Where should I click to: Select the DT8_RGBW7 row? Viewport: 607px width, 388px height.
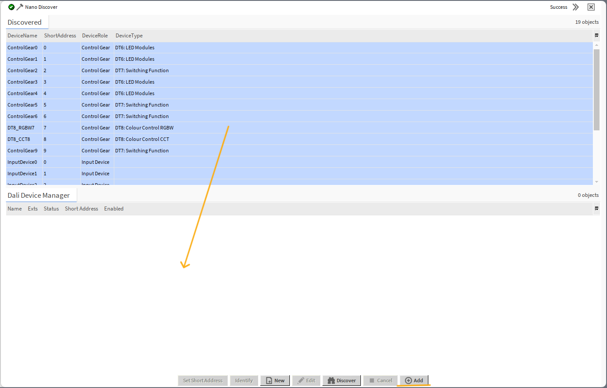[x=300, y=128]
